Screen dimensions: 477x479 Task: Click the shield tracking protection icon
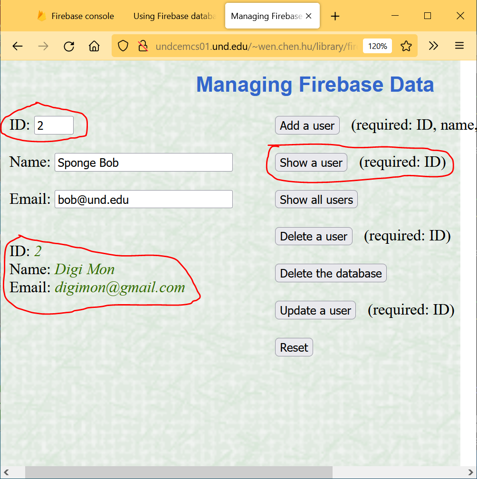pyautogui.click(x=123, y=46)
